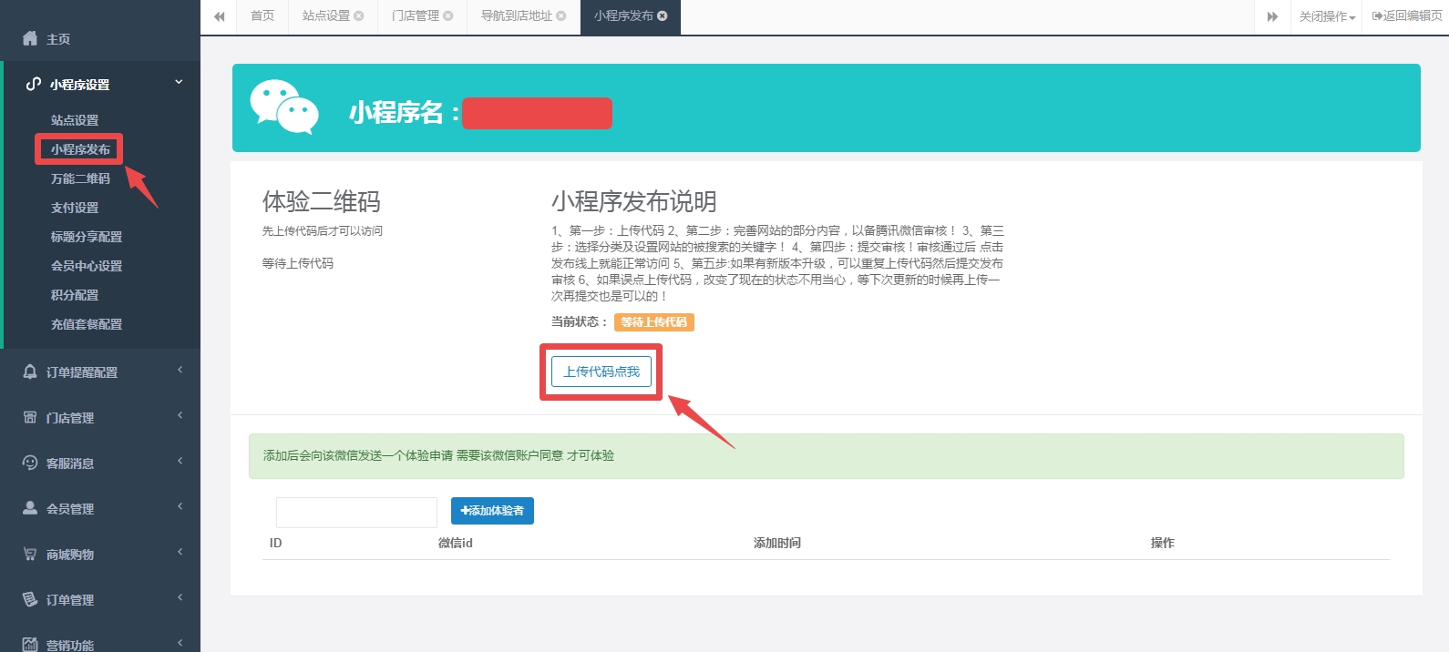The height and width of the screenshot is (652, 1449).
Task: Close the 门店管理 tab
Action: point(448,15)
